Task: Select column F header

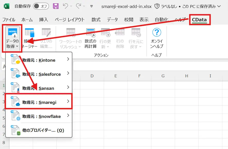Action: (x=139, y=76)
